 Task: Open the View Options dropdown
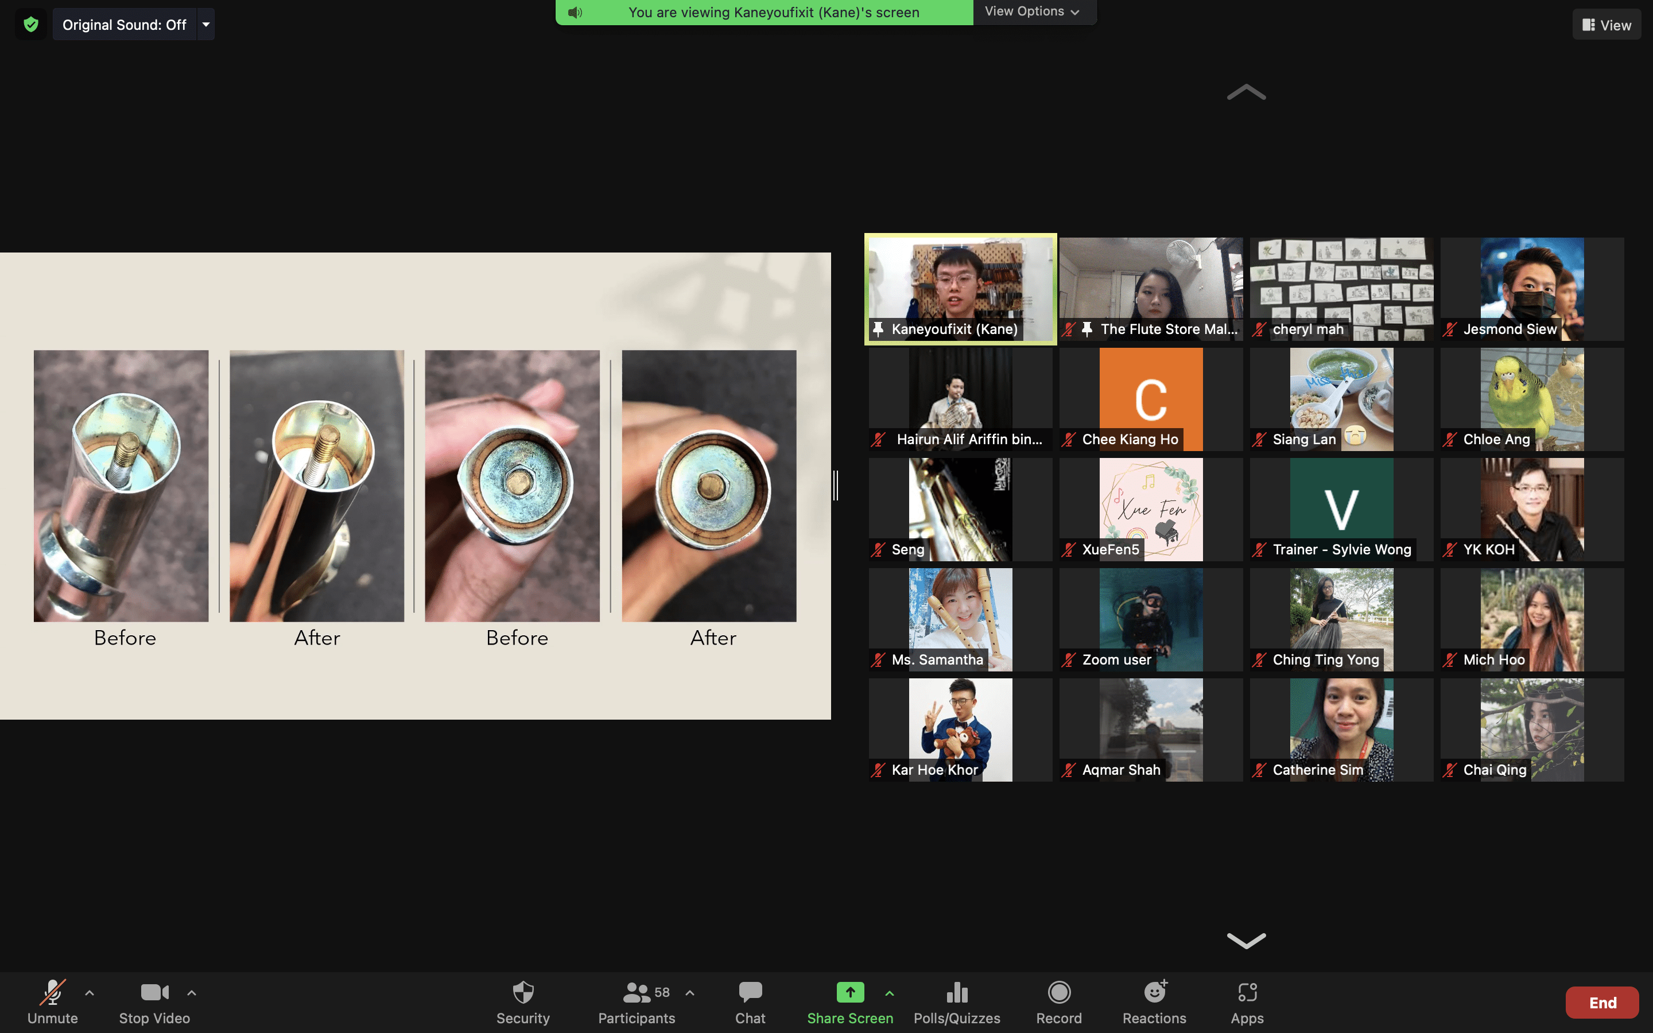click(1032, 11)
